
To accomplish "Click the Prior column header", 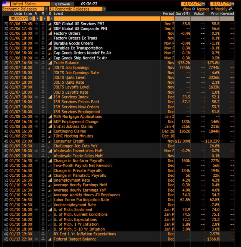I will 215,14.
